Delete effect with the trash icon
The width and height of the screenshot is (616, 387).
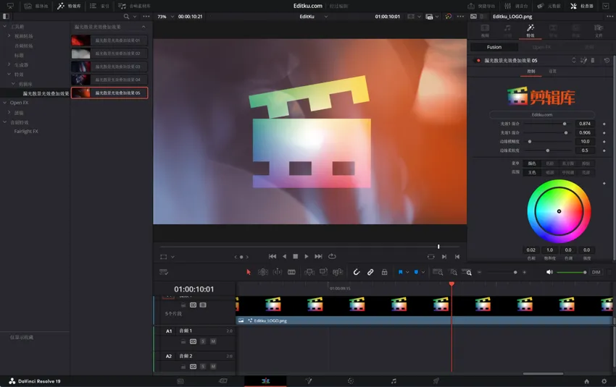click(x=593, y=61)
